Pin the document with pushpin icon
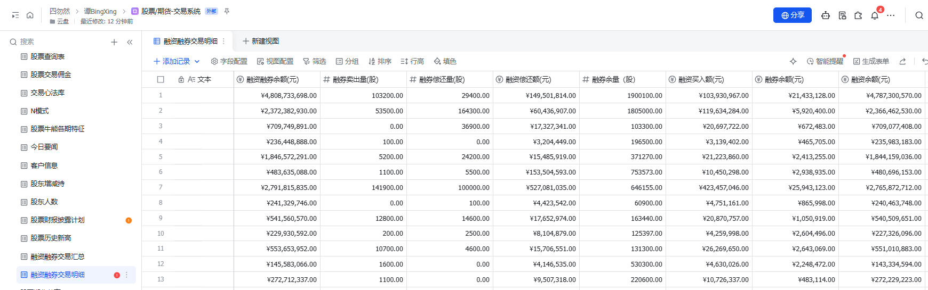 click(x=227, y=11)
